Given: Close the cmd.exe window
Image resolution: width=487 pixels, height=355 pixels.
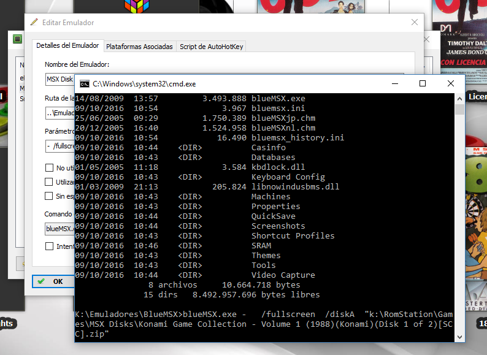Looking at the screenshot, I should pyautogui.click(x=451, y=83).
